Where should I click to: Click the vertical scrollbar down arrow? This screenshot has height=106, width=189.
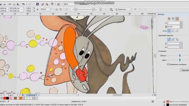pyautogui.click(x=155, y=92)
